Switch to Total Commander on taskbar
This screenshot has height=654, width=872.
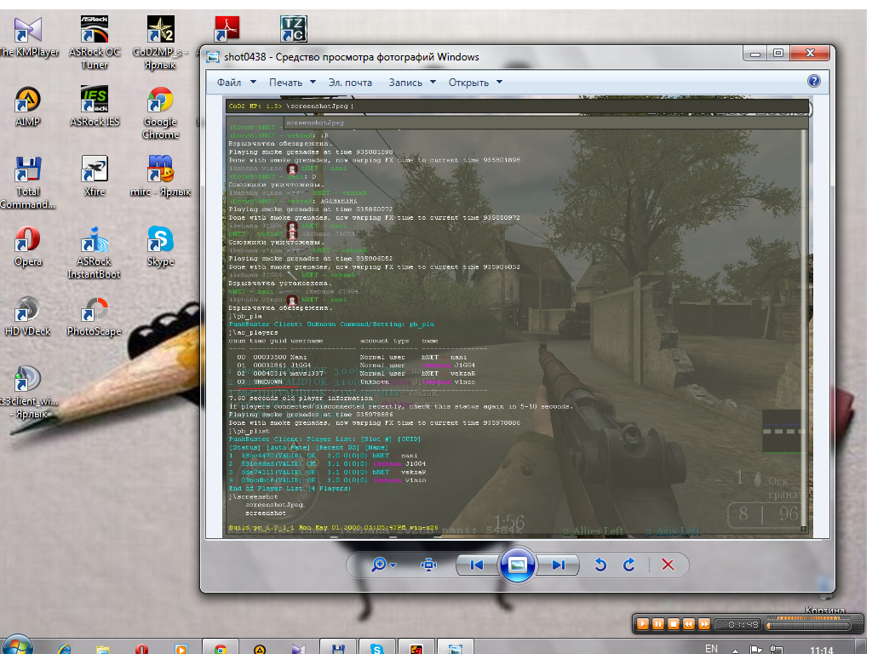337,647
